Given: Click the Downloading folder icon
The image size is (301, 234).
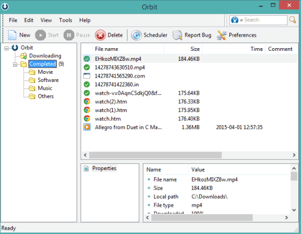Looking at the screenshot, I should pos(24,56).
